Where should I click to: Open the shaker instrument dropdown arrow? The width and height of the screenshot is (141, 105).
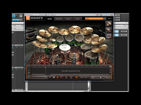point(106,32)
